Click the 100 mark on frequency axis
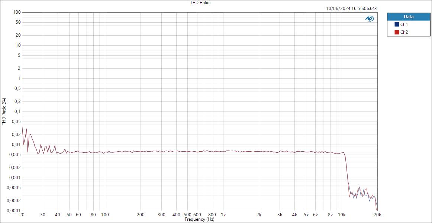This screenshot has width=432, height=223. coord(106,215)
